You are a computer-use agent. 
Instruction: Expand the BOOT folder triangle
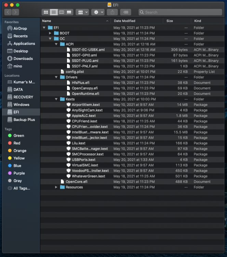tap(50, 33)
